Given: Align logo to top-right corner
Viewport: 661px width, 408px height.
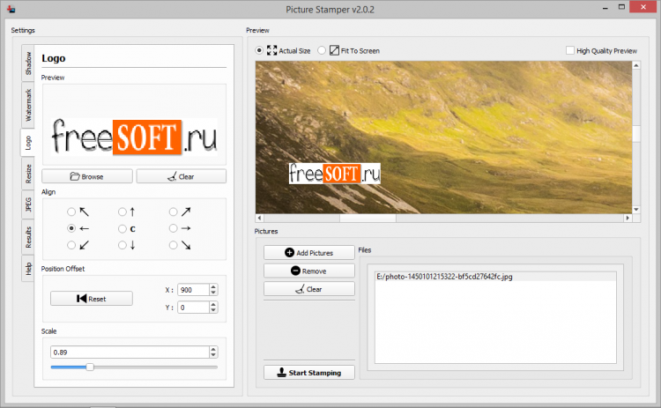Looking at the screenshot, I should (174, 211).
